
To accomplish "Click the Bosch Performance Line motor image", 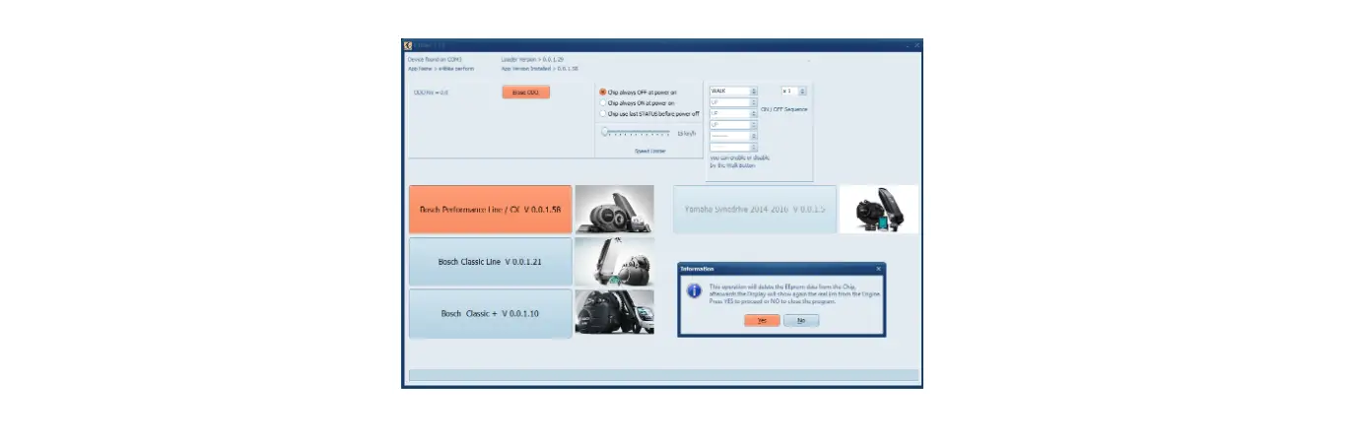I will pos(614,210).
